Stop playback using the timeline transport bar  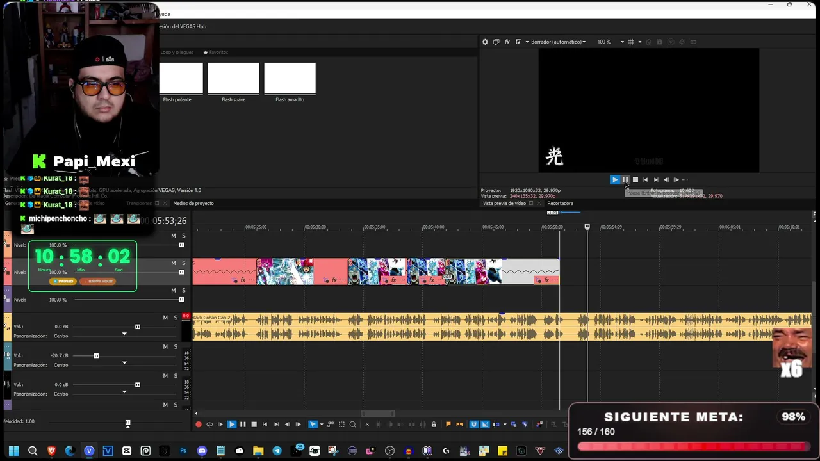[254, 425]
